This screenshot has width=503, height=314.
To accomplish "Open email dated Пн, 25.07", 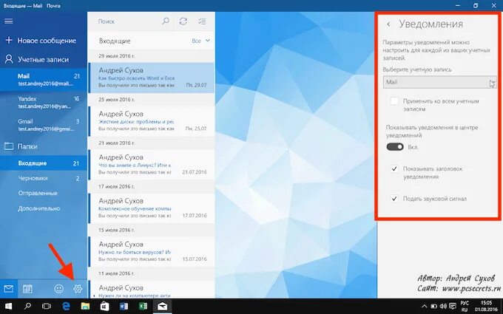I will (x=152, y=121).
